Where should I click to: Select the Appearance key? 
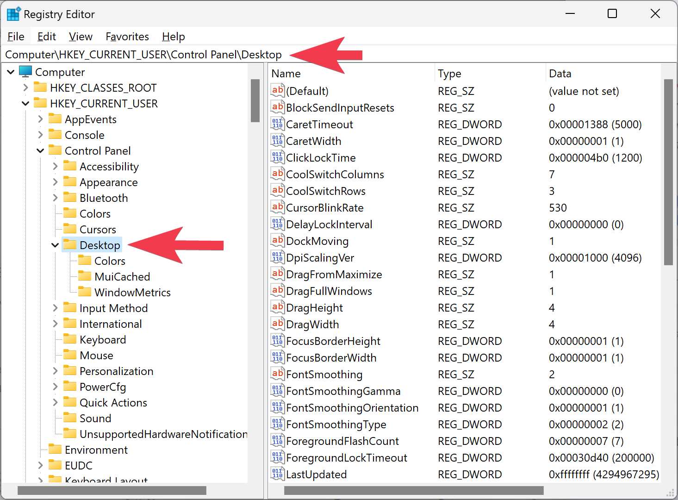109,182
